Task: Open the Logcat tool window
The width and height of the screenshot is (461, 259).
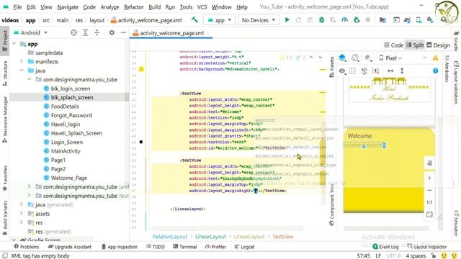Action: point(244,247)
